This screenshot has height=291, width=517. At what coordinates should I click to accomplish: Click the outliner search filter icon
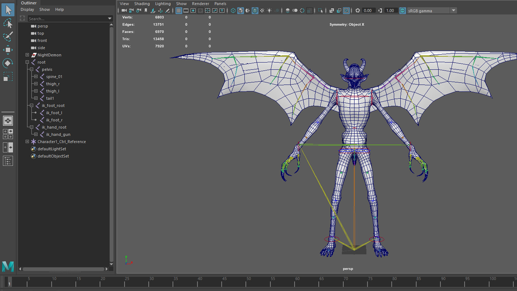(x=22, y=18)
